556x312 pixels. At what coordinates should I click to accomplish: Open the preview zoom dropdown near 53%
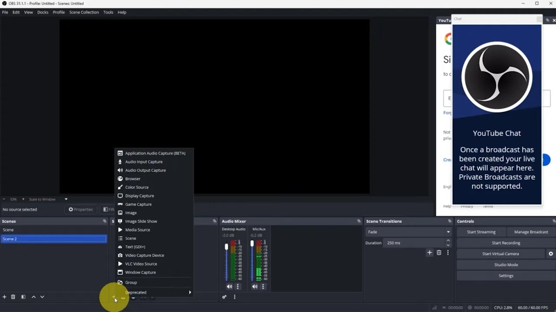click(66, 199)
